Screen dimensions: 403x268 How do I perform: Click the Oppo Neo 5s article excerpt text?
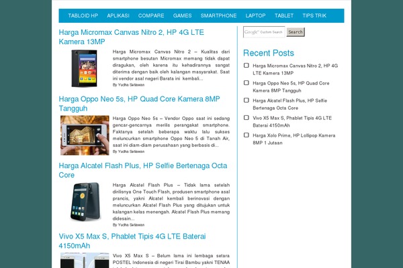[x=171, y=132]
